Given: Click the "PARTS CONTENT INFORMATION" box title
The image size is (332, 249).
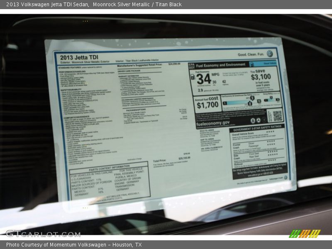Looking at the screenshot, I should tap(109, 168).
